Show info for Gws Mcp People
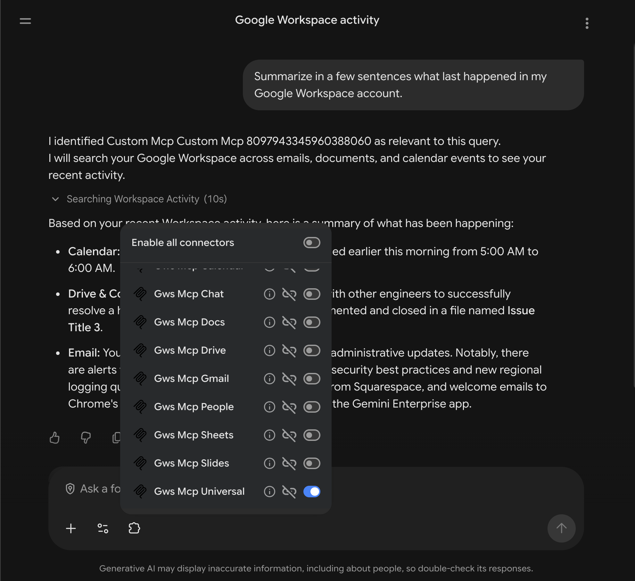 (269, 407)
